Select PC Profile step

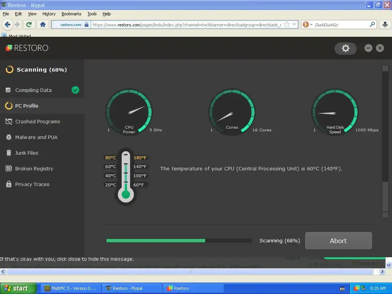coord(42,106)
